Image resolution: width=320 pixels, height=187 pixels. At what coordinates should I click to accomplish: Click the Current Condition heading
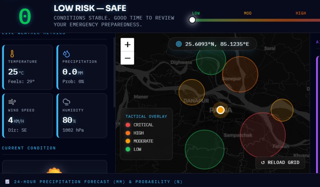point(29,148)
